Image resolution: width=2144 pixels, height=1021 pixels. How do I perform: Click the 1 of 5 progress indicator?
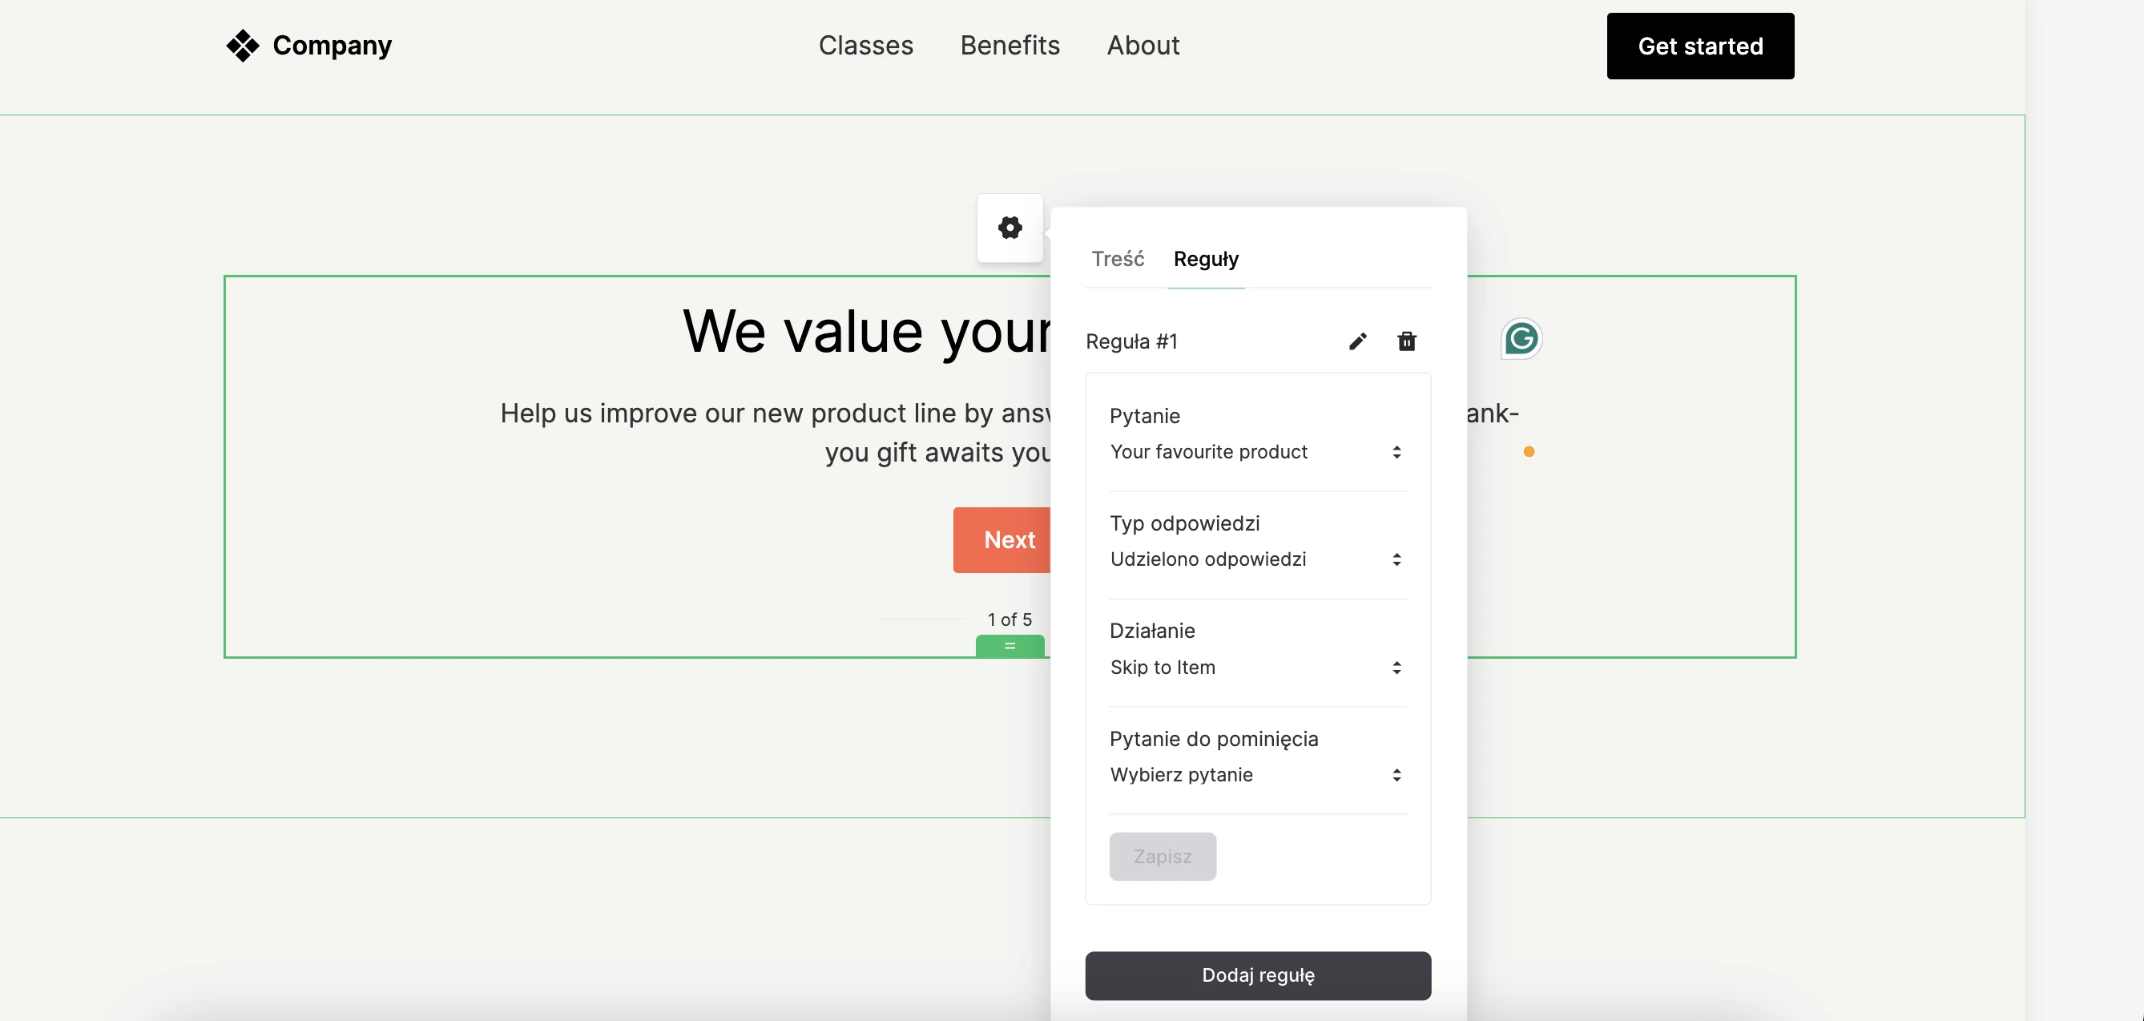tap(1009, 619)
